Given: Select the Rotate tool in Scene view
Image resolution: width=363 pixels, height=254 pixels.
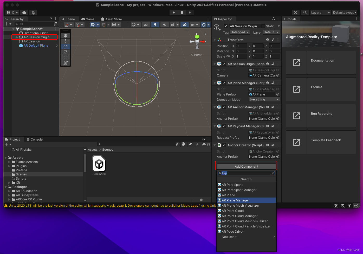Looking at the screenshot, I should point(65,47).
